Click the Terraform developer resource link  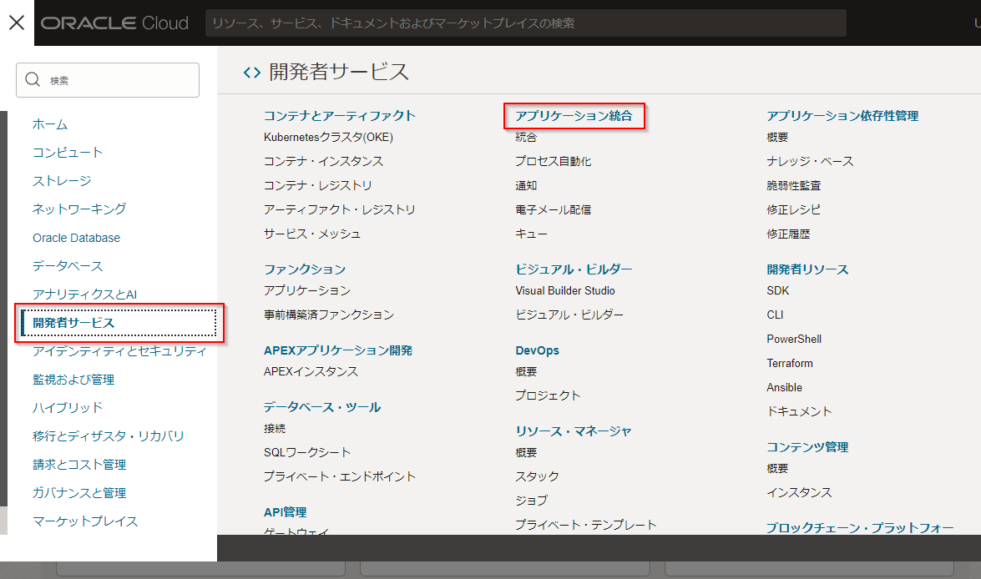pyautogui.click(x=790, y=363)
